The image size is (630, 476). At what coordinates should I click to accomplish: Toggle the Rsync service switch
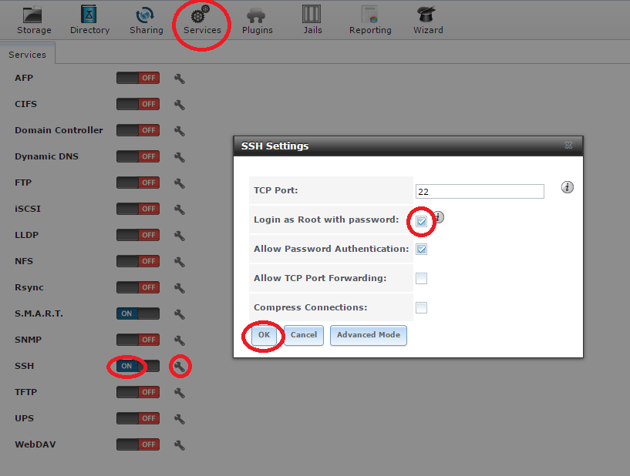coord(138,287)
